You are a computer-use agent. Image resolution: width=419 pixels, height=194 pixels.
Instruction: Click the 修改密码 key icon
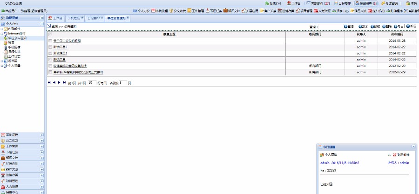(x=383, y=3)
